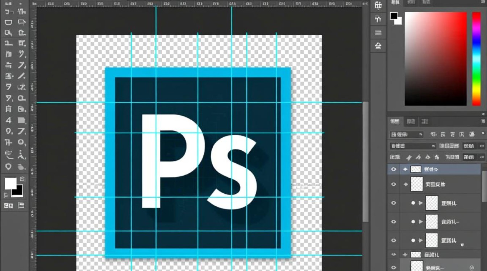Click the thumbnail of the highlighted top layer

point(416,169)
